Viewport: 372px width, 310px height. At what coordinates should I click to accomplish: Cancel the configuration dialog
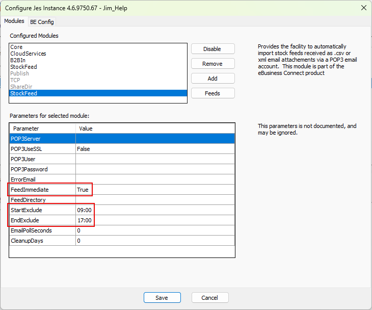click(x=210, y=298)
